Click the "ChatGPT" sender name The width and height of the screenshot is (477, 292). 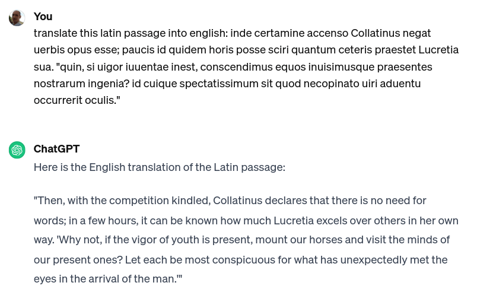point(56,149)
